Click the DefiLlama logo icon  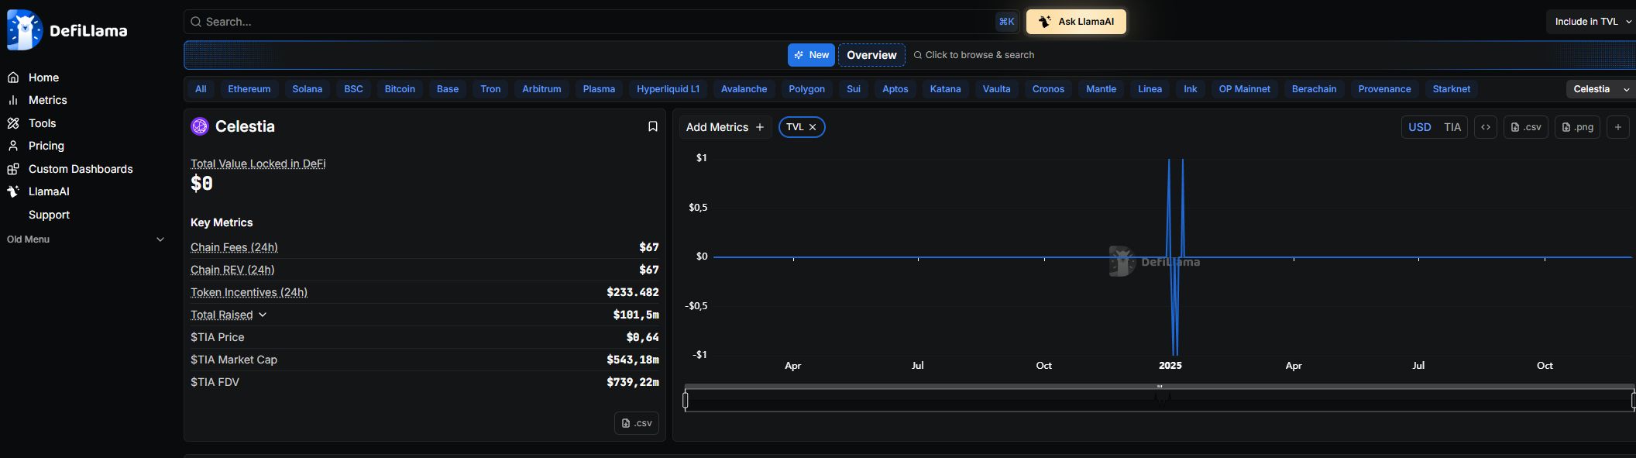point(25,30)
